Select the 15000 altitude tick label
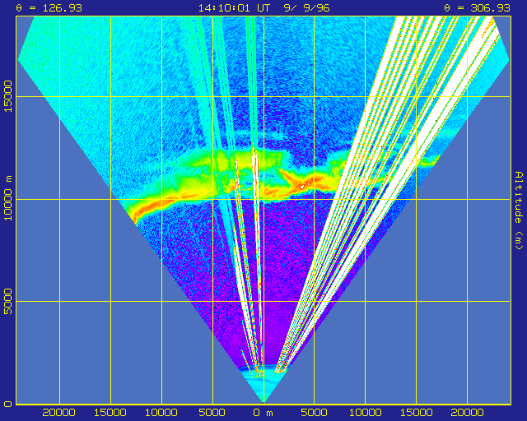The height and width of the screenshot is (421, 527). click(x=7, y=96)
